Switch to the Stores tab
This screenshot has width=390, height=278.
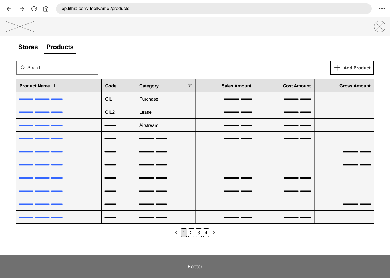pyautogui.click(x=28, y=47)
